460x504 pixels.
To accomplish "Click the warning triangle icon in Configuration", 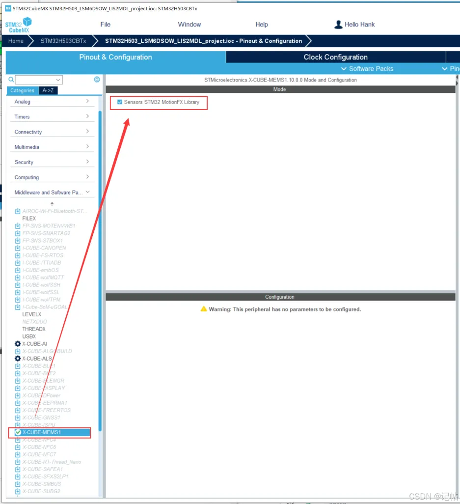I will click(204, 309).
